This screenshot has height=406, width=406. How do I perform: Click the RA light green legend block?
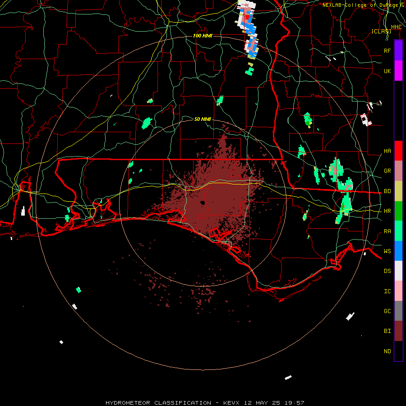398,231
